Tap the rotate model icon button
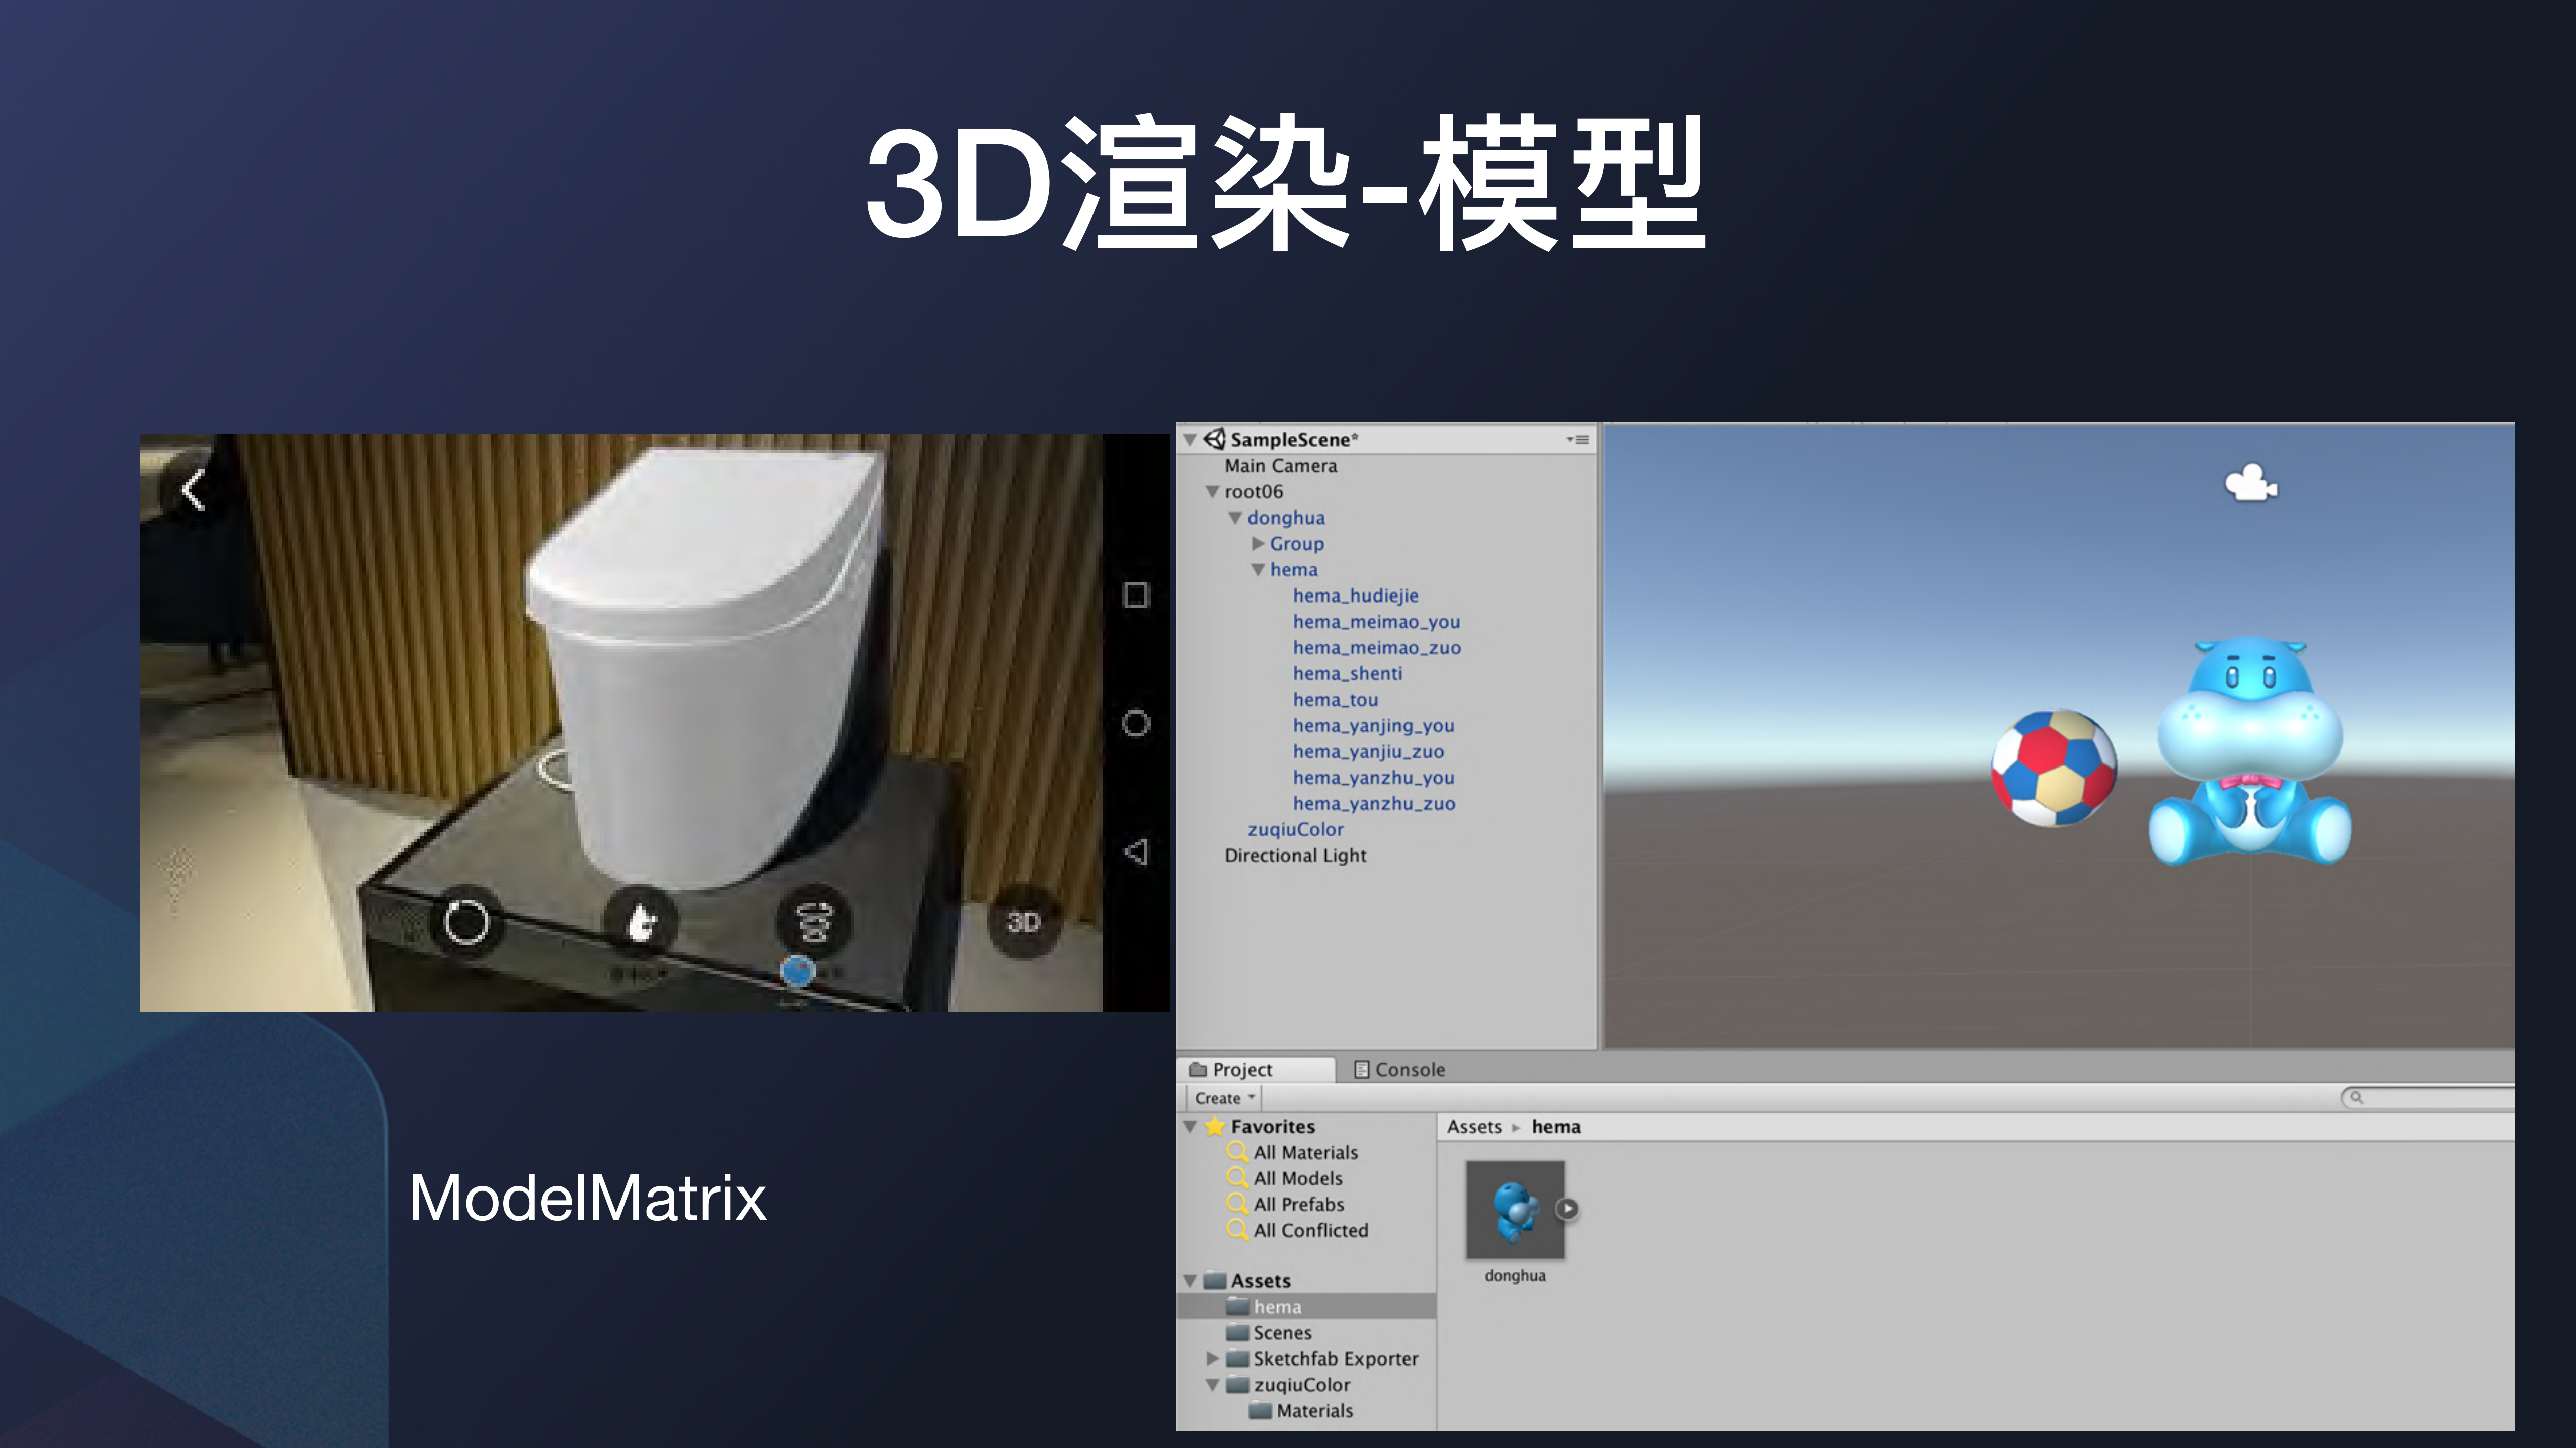The image size is (2576, 1448). point(815,921)
